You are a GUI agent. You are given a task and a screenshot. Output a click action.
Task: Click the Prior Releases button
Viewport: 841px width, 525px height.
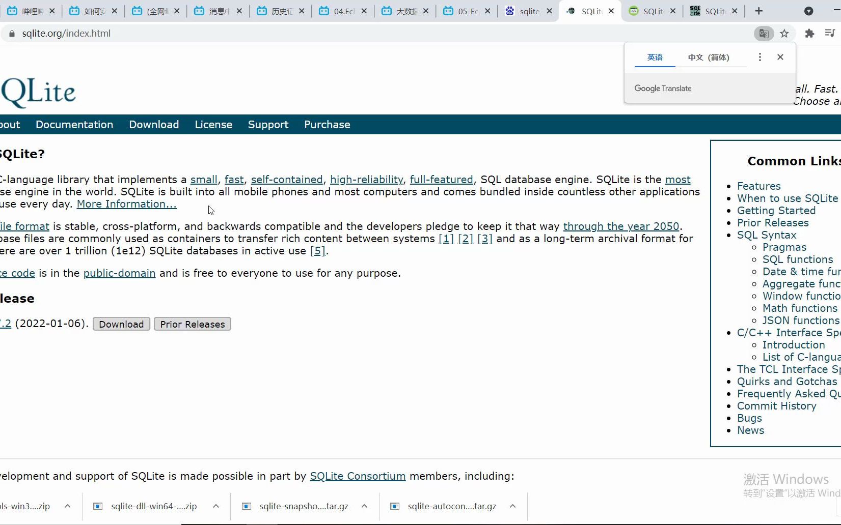coord(193,324)
